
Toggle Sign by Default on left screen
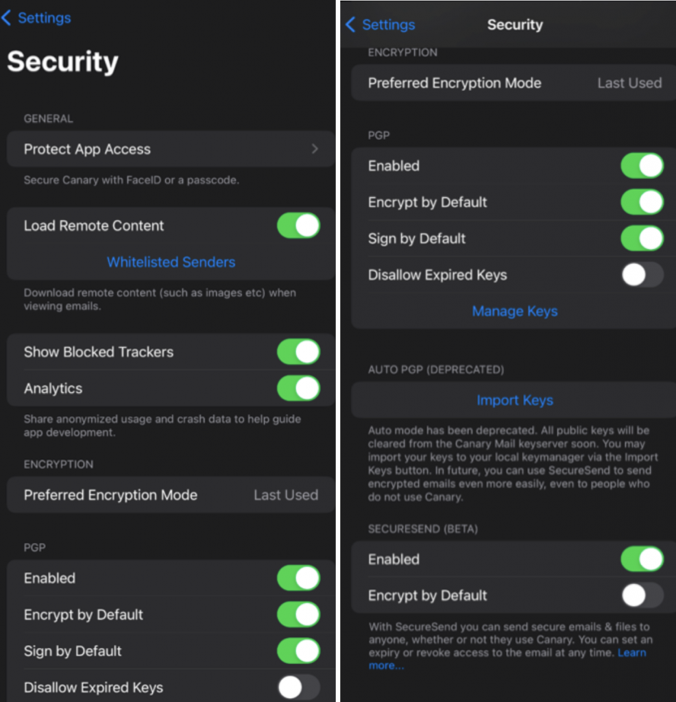pos(298,651)
